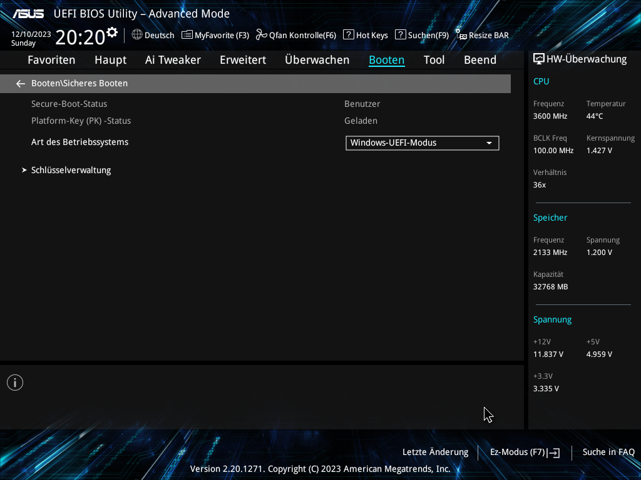Open Qfan Kontrolle (F6) fan icon
Screen dimensions: 641x480
coord(261,35)
